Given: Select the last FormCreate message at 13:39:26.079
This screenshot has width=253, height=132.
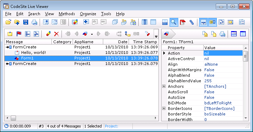Looking at the screenshot, I should pyautogui.click(x=81, y=64).
